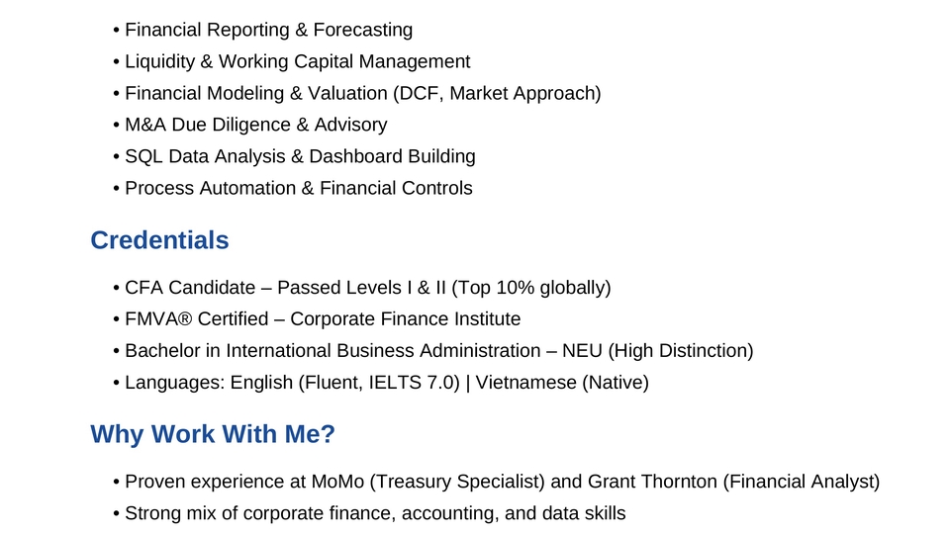This screenshot has width=950, height=534.
Task: Click the Credentials heading
Action: coord(159,240)
